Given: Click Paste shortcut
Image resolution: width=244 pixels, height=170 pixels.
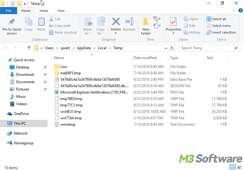Looking at the screenshot, I should pos(63,32).
